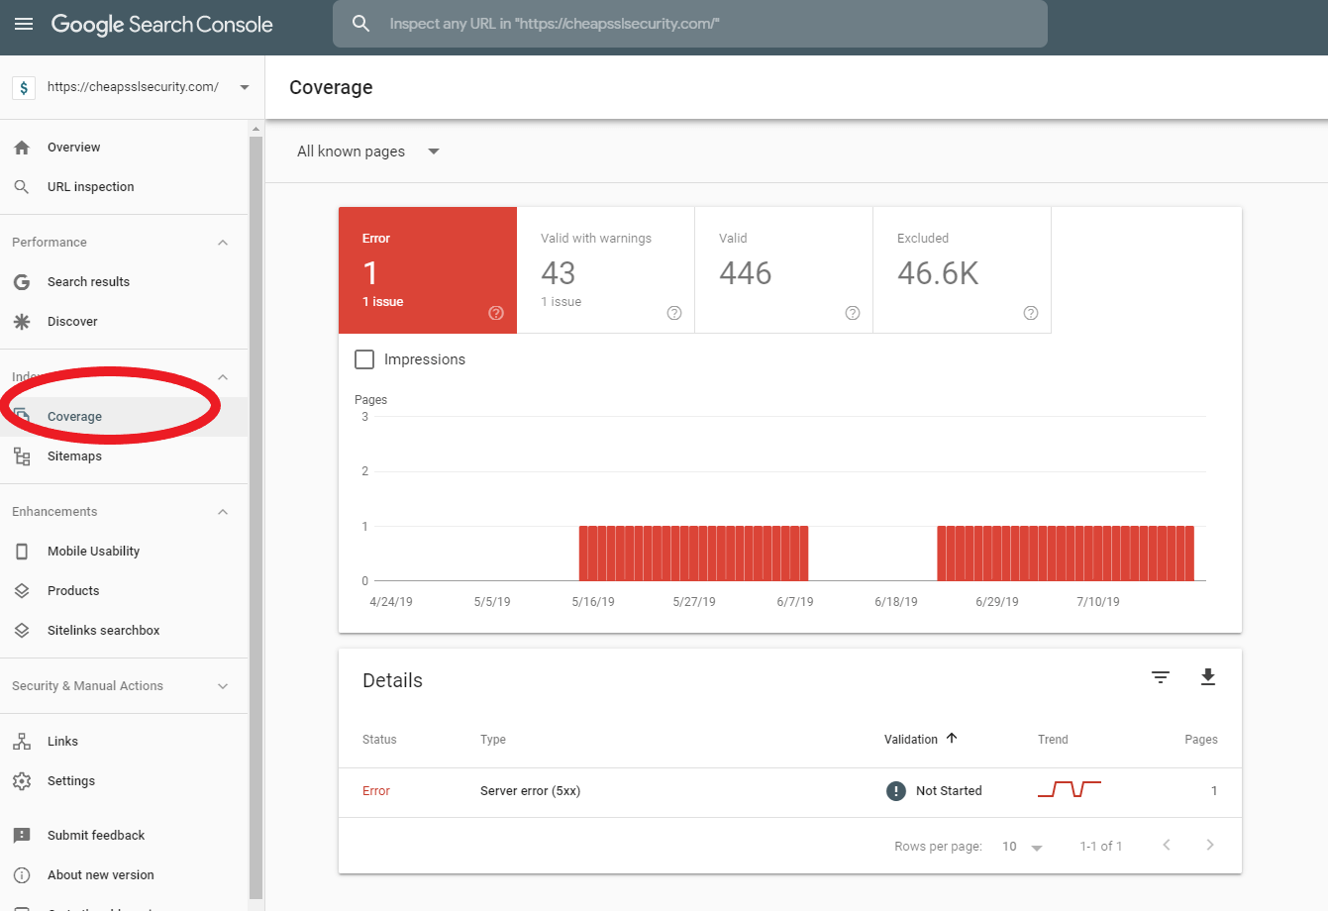Collapse the Index section chevron
The width and height of the screenshot is (1328, 911).
[223, 377]
